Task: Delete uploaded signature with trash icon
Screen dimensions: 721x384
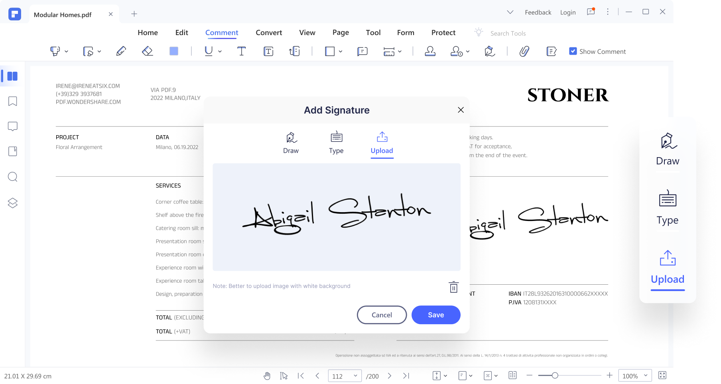Action: 453,287
